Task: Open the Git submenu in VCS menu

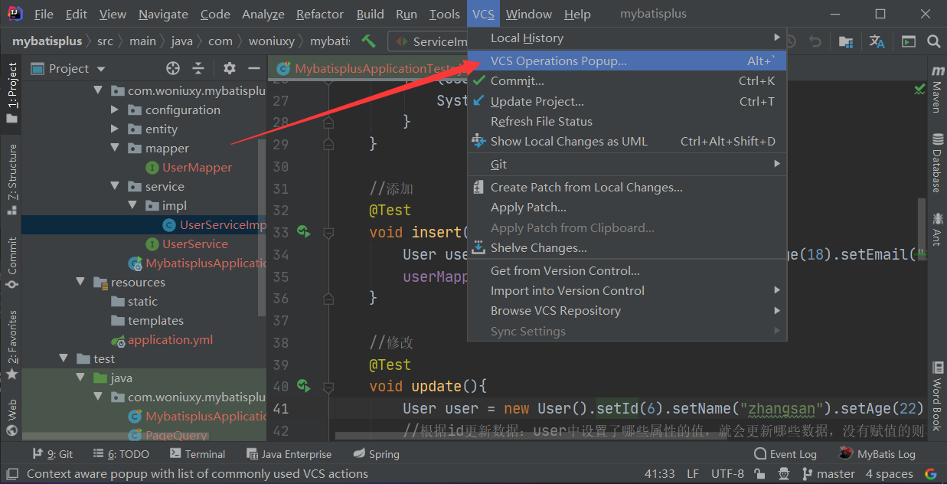Action: click(627, 164)
